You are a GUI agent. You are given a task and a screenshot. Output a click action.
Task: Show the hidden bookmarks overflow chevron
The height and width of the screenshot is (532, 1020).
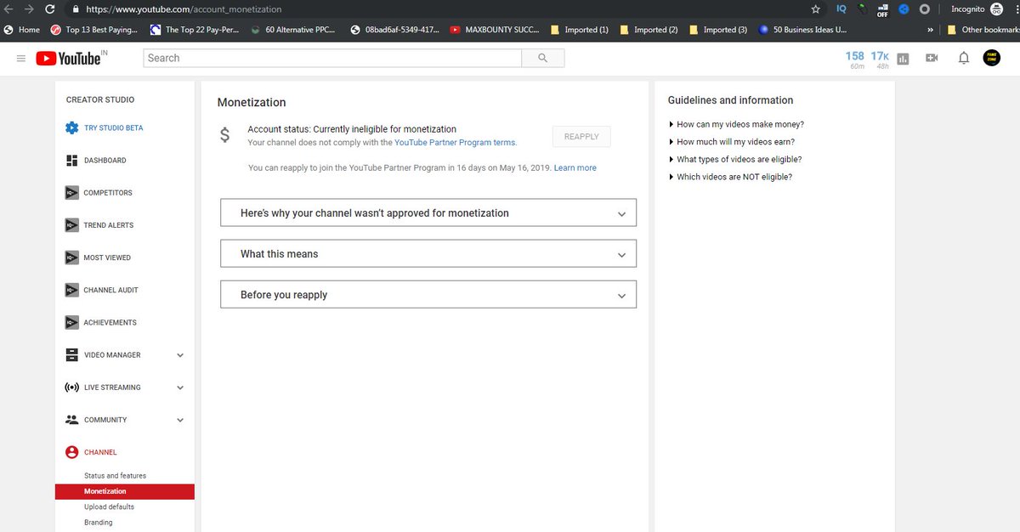(x=930, y=30)
